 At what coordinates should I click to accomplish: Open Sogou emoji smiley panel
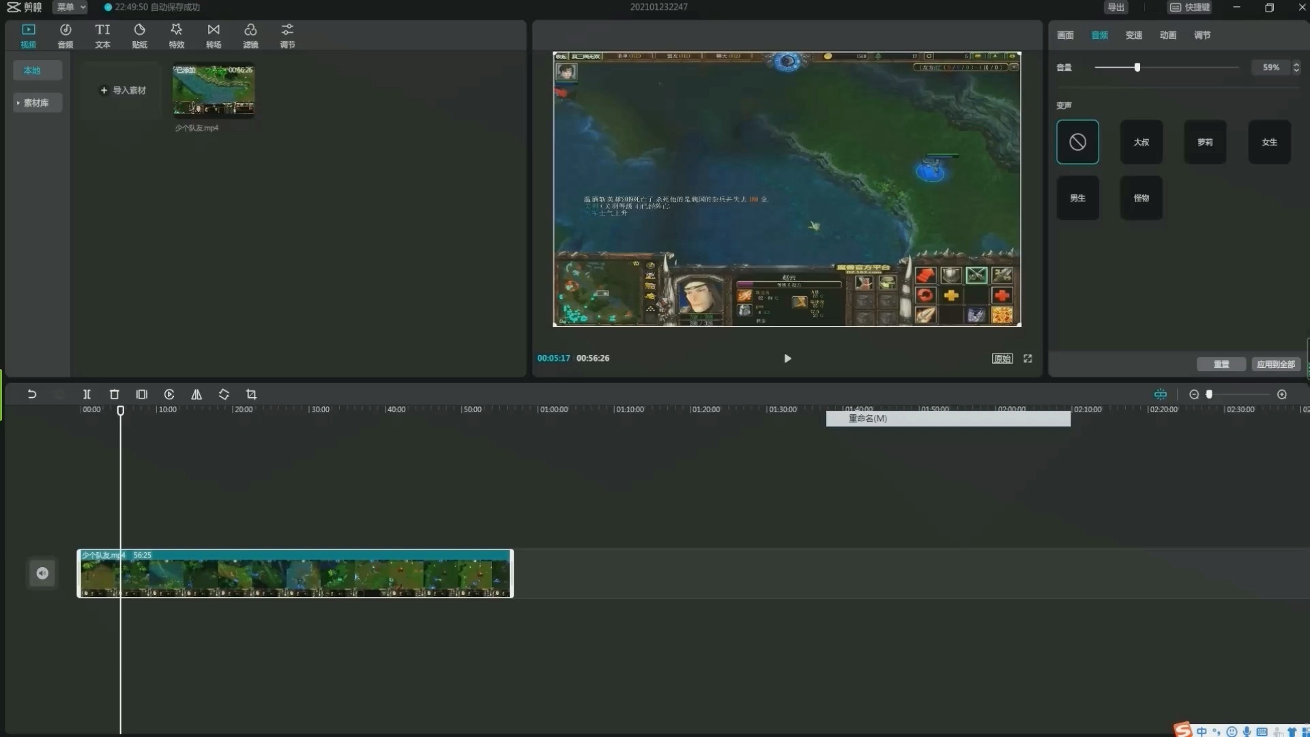[1232, 732]
